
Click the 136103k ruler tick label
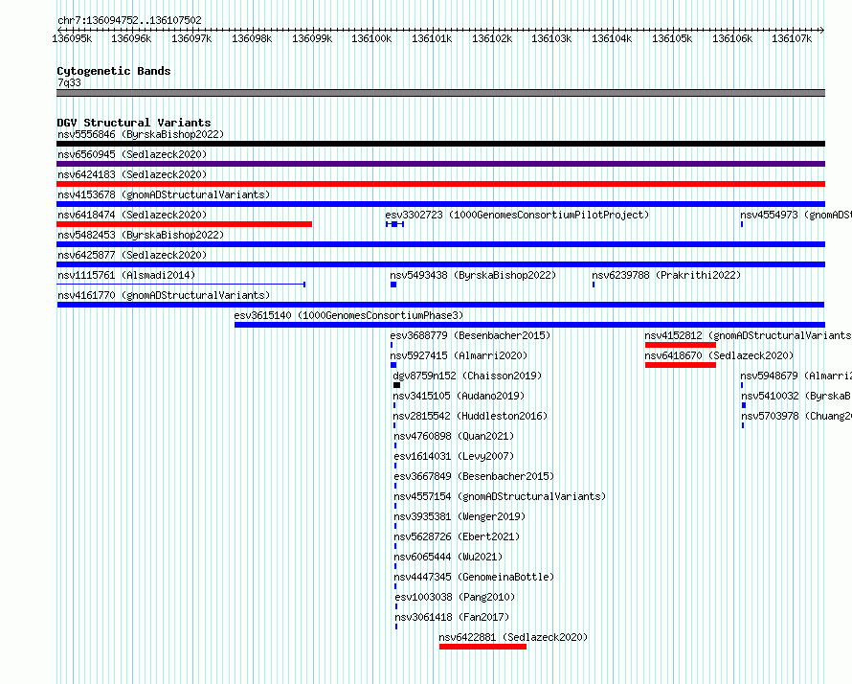tap(551, 38)
